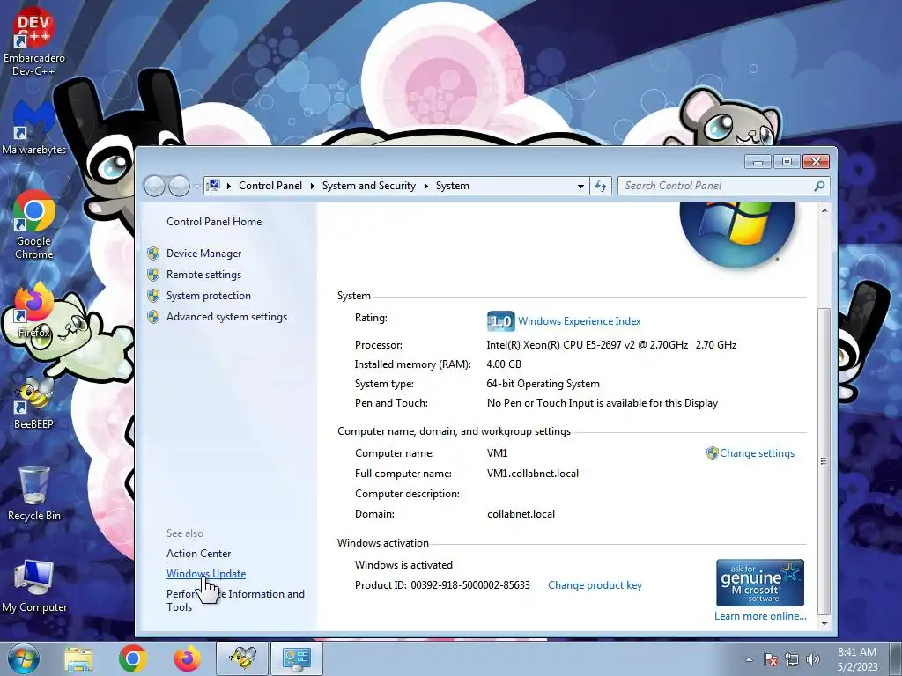Maximize the System window
Screen dimensions: 902x676
[787, 162]
